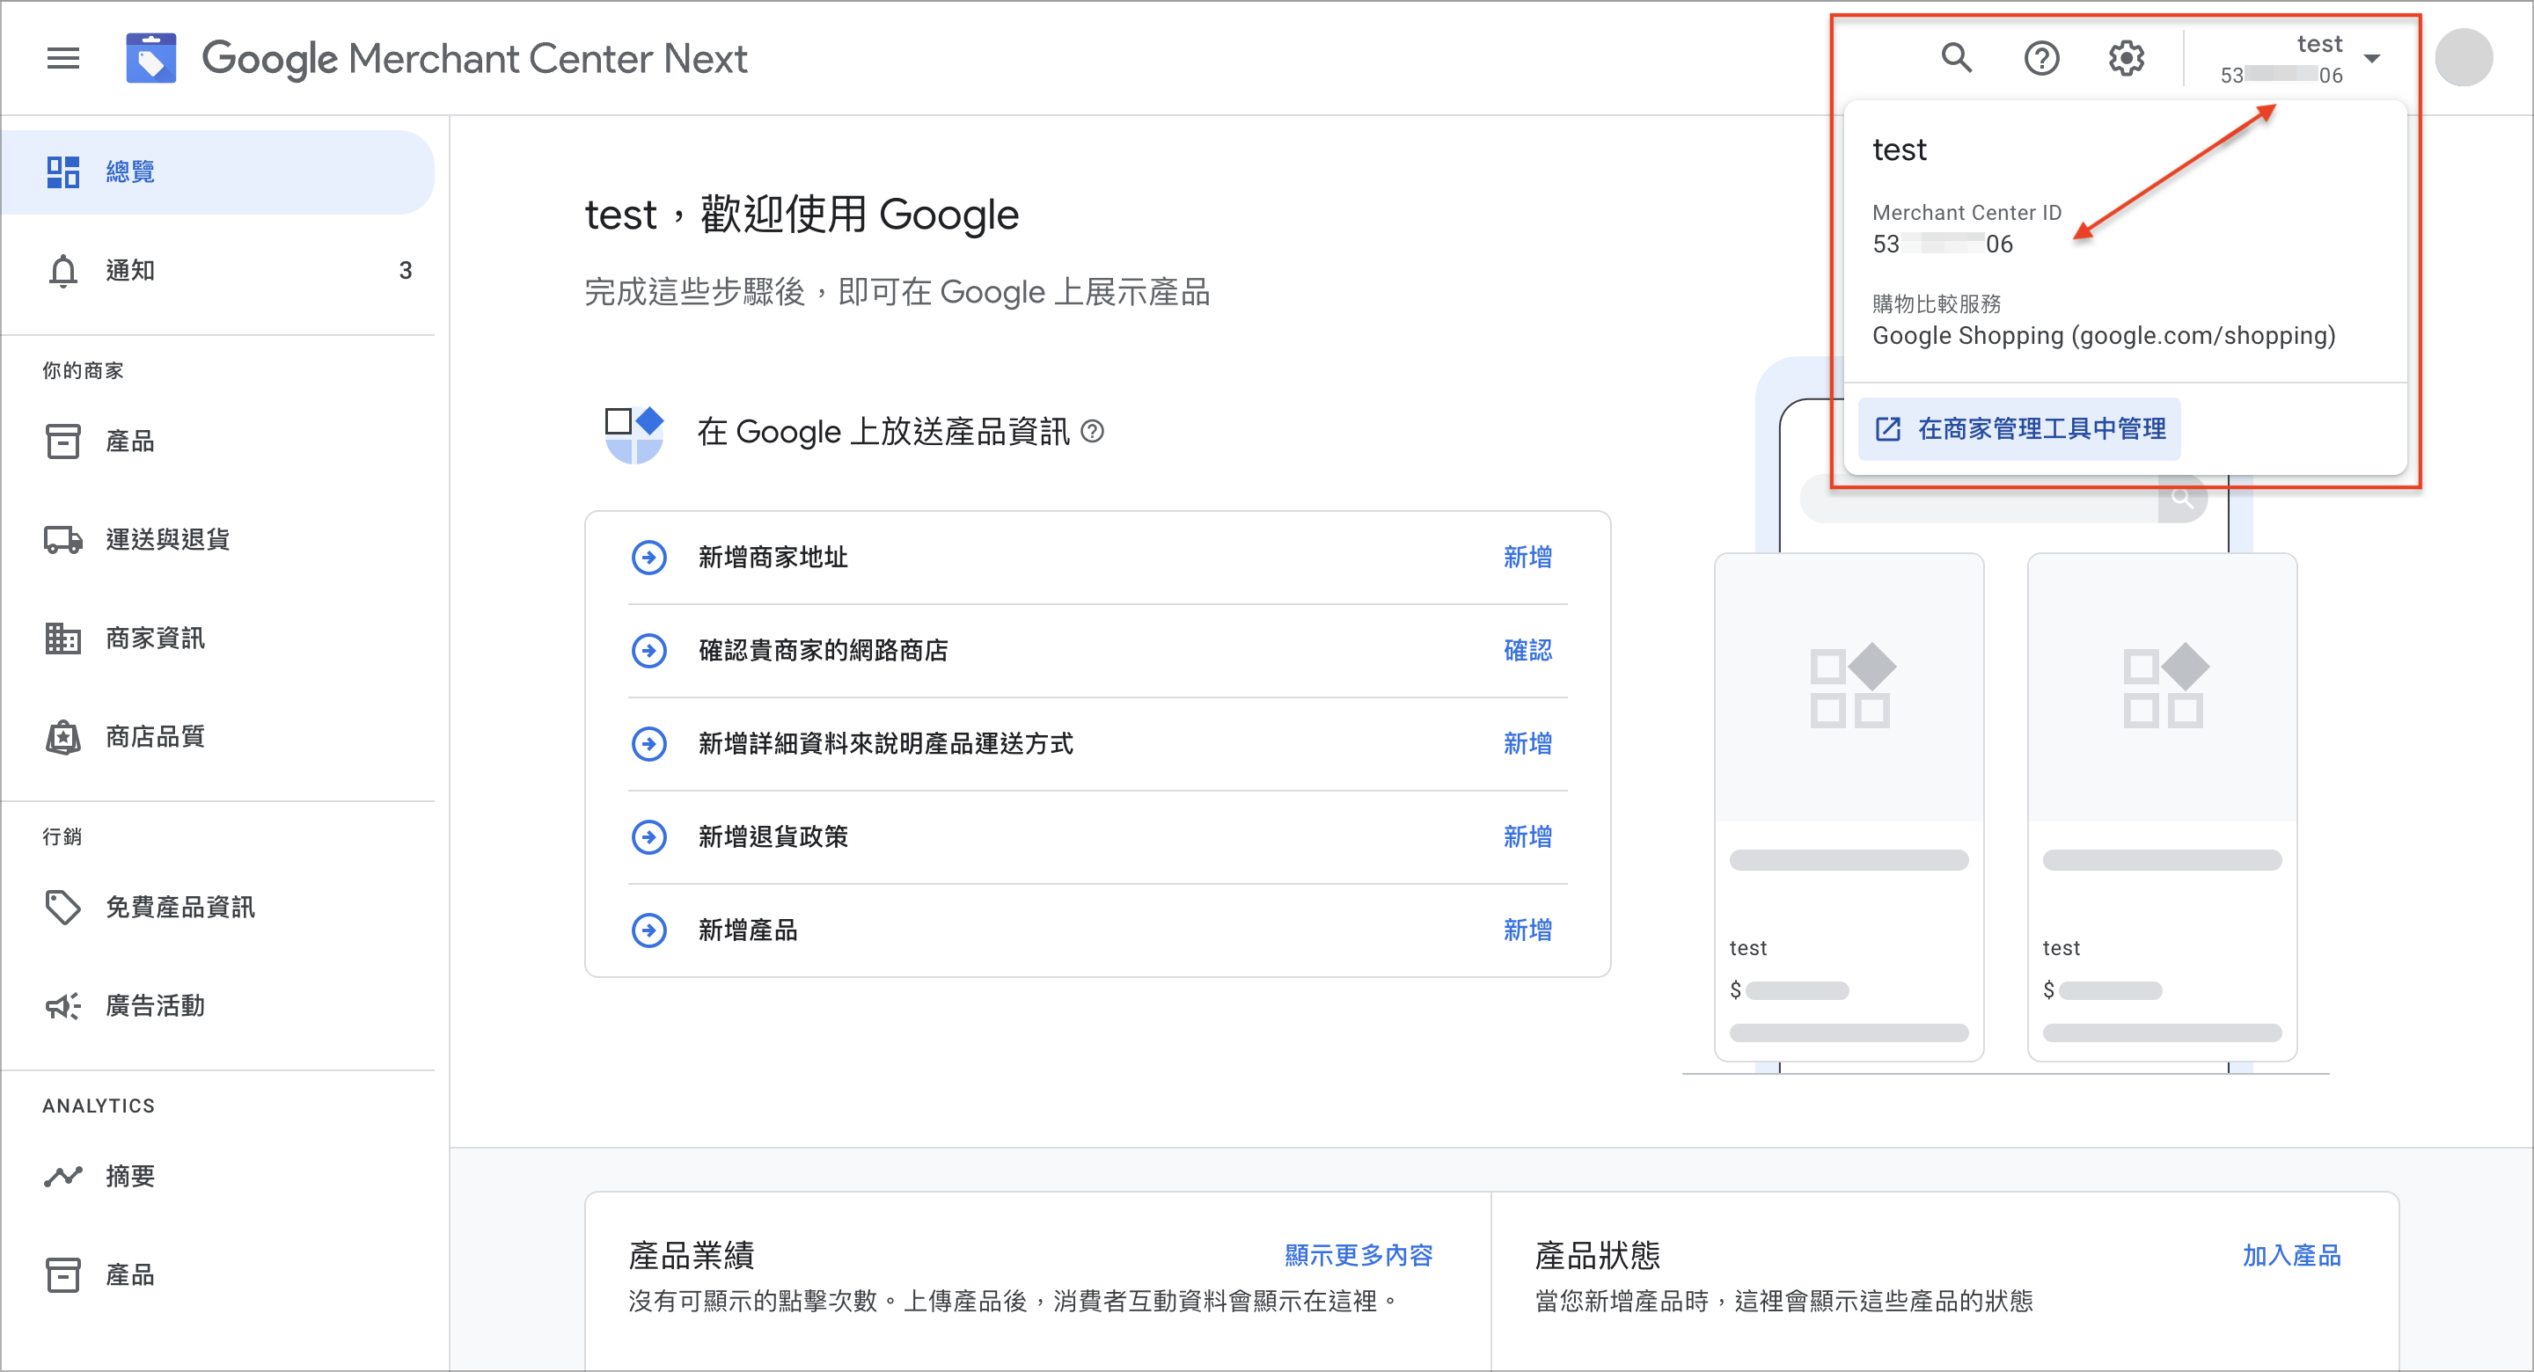Click 新增退貨政策 task text
This screenshot has width=2534, height=1372.
coord(773,837)
